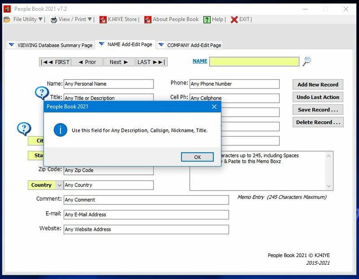359x279 pixels.
Task: Open the Help menu
Action: (217, 19)
